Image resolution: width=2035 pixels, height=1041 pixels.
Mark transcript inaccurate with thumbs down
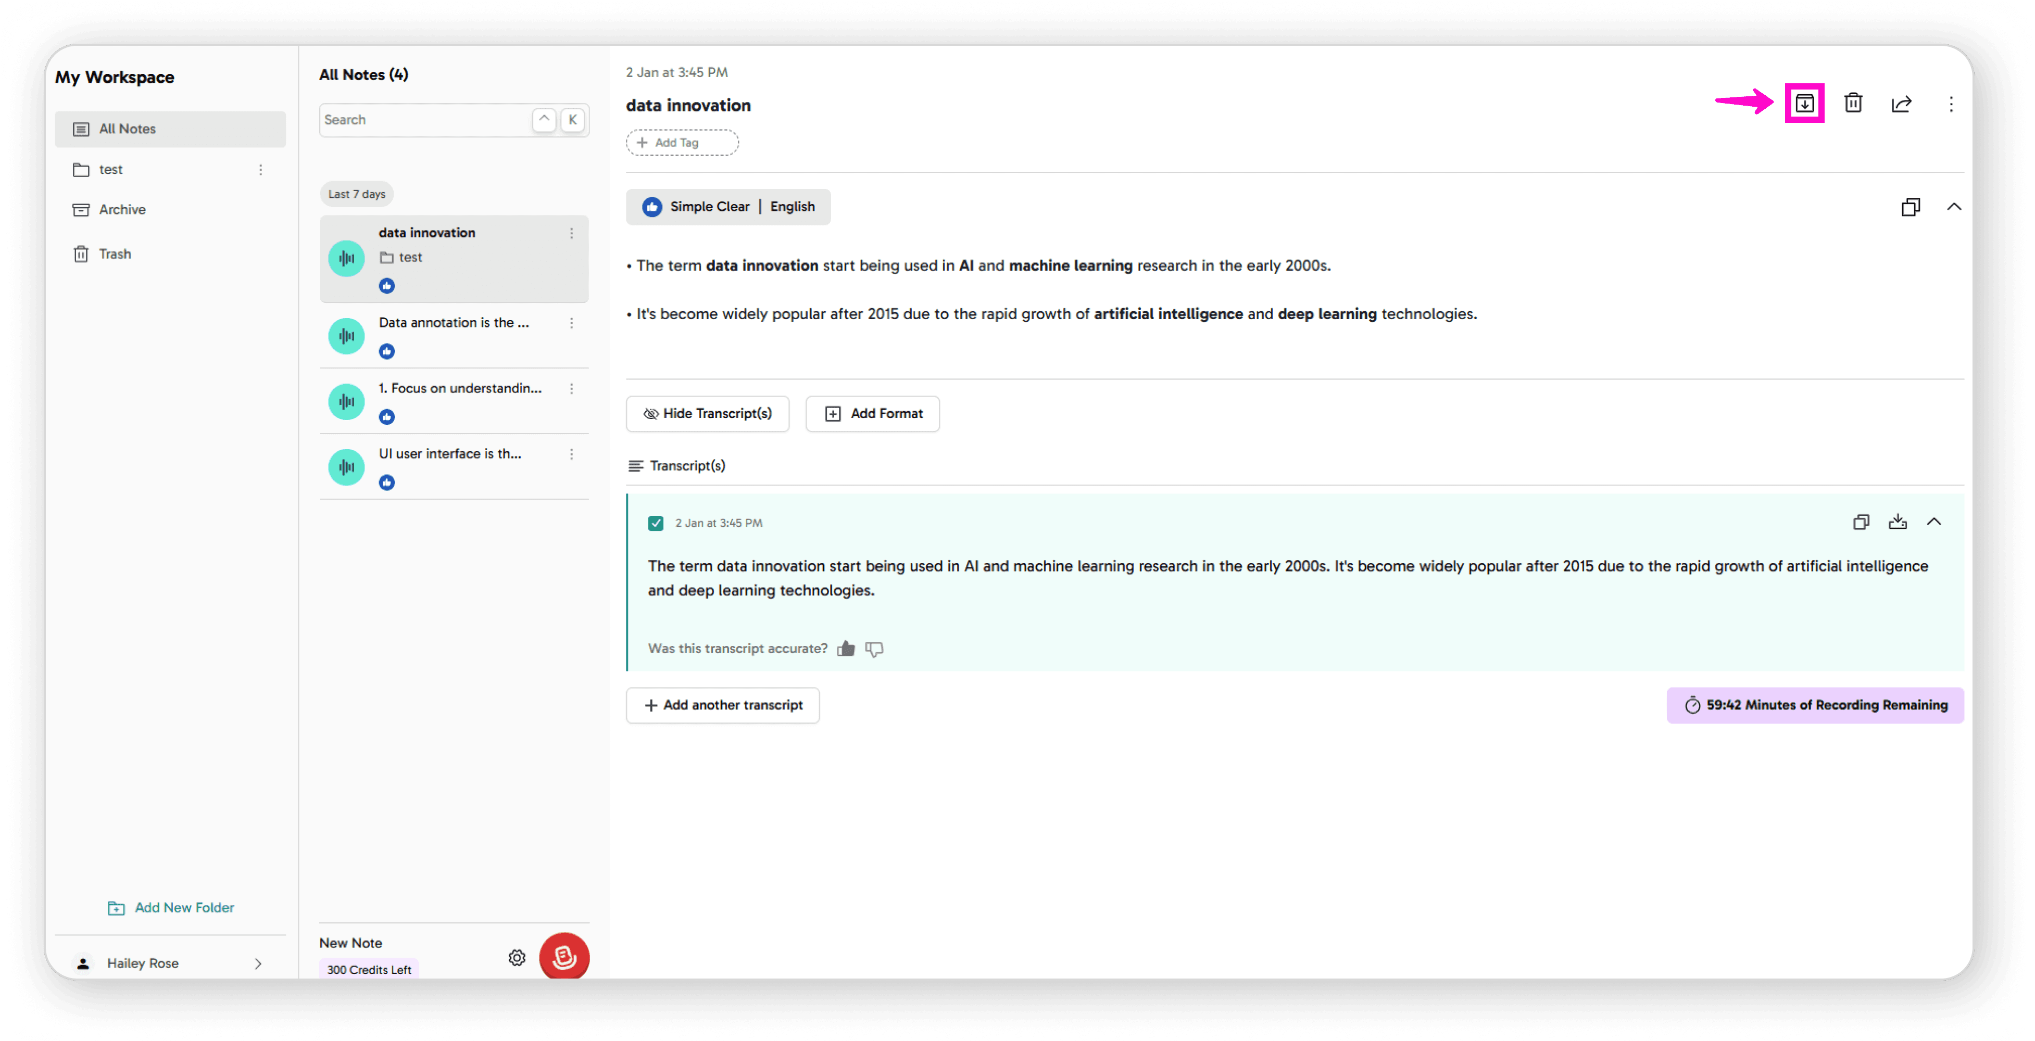pyautogui.click(x=874, y=649)
